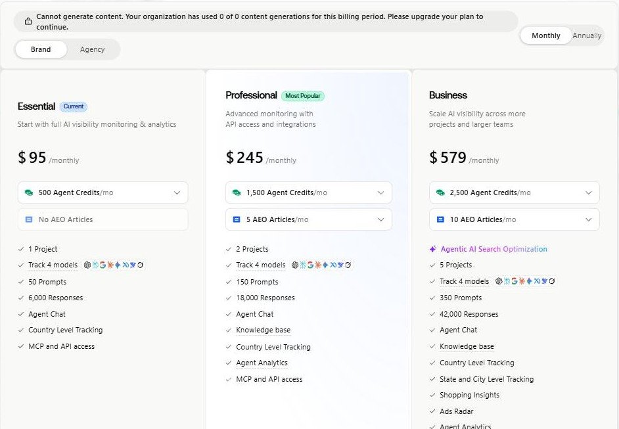Viewport: 619px width, 429px height.
Task: Click the green credits icon beside 1,500 Agent Credits
Action: [x=237, y=192]
